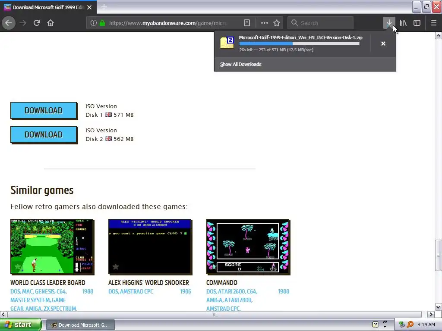
Task: Open the Windows Start menu
Action: (20, 325)
